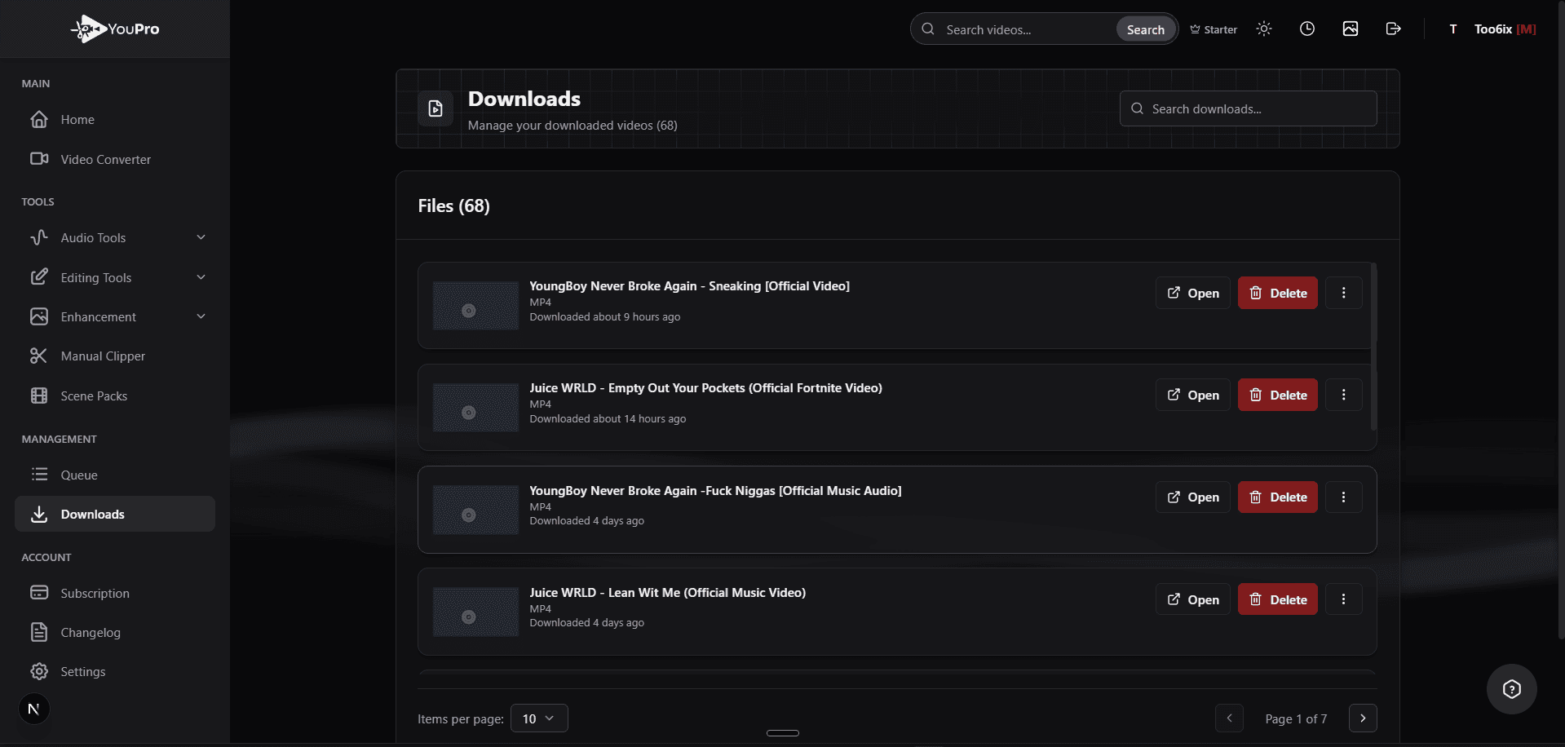Click the YouPro logo
Screen dimensions: 1565x747
click(x=115, y=29)
